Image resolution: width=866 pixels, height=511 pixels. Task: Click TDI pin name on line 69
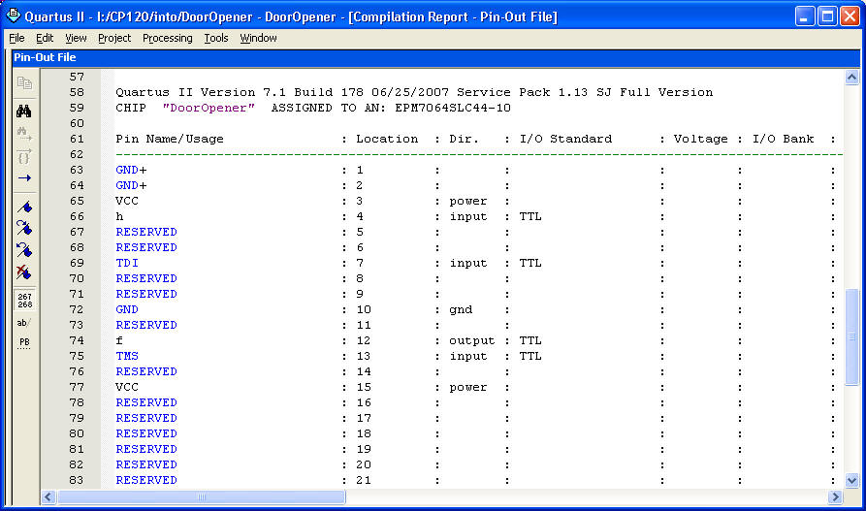[x=127, y=263]
